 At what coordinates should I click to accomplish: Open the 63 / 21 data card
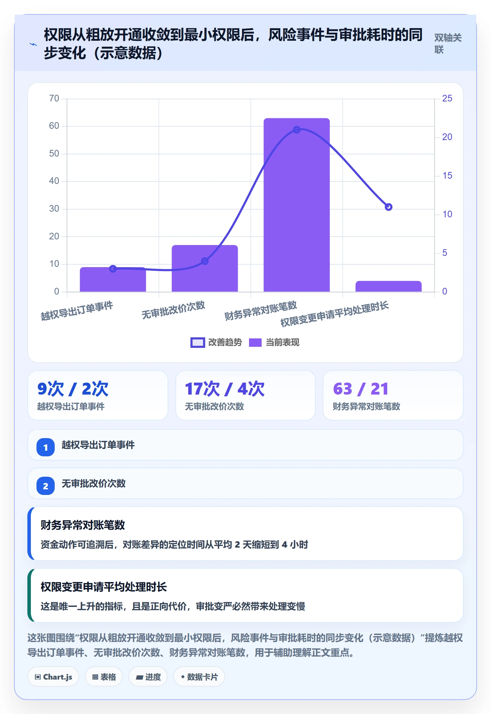coord(393,395)
